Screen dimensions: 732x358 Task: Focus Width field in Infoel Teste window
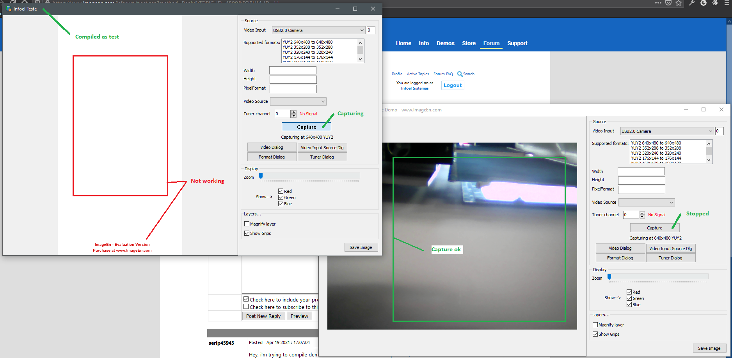pyautogui.click(x=293, y=71)
